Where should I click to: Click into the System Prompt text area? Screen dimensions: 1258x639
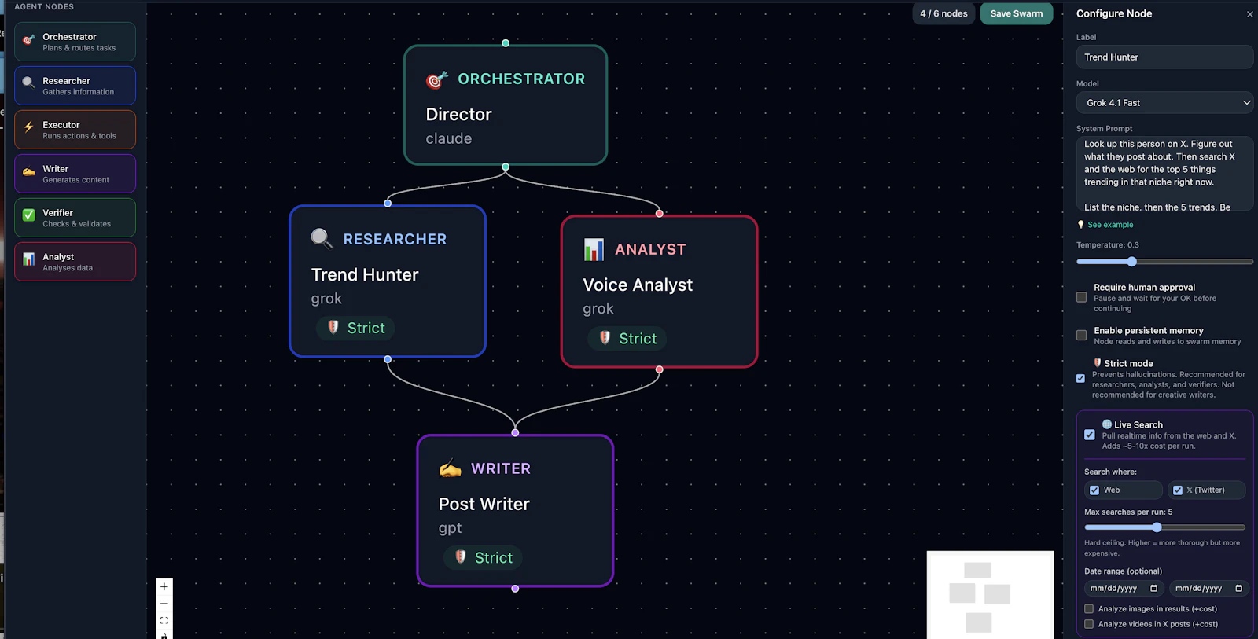(1164, 174)
